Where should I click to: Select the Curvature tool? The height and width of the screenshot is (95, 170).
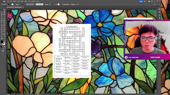click(x=4, y=14)
